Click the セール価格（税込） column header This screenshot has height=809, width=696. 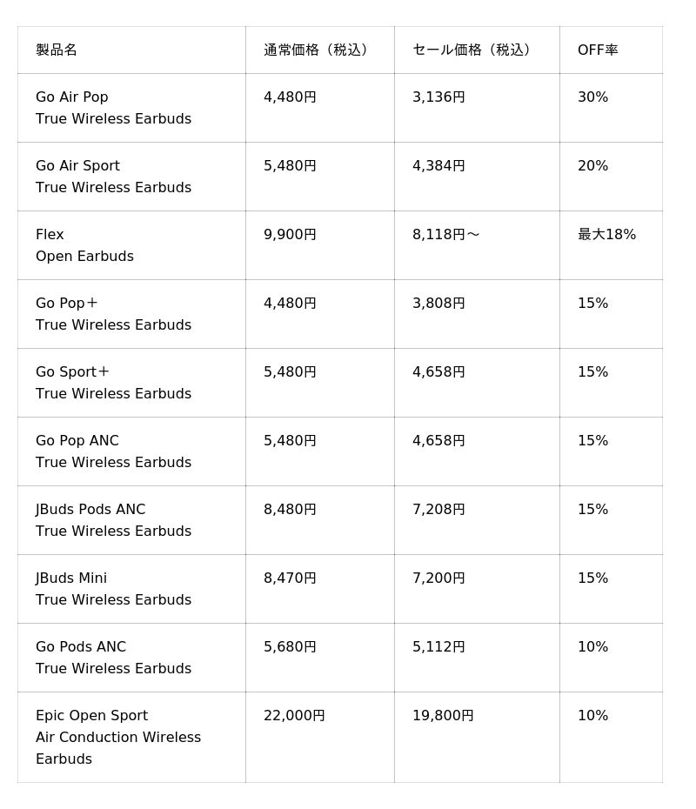pyautogui.click(x=474, y=50)
